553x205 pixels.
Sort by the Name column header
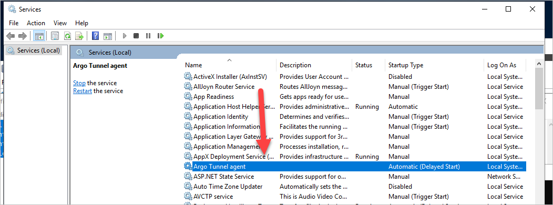229,65
